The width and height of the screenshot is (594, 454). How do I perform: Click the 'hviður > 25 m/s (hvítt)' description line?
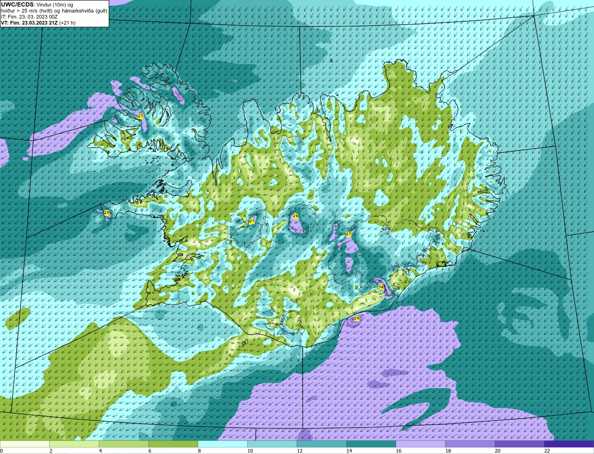[x=54, y=11]
